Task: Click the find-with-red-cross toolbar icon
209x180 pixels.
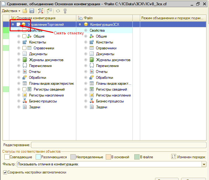Action: [x=41, y=11]
